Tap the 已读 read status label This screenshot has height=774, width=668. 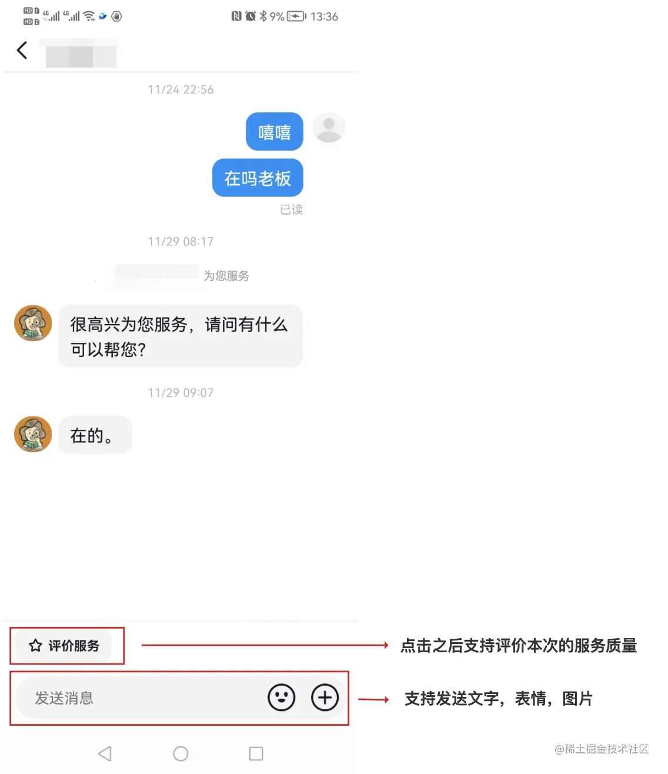coord(292,209)
